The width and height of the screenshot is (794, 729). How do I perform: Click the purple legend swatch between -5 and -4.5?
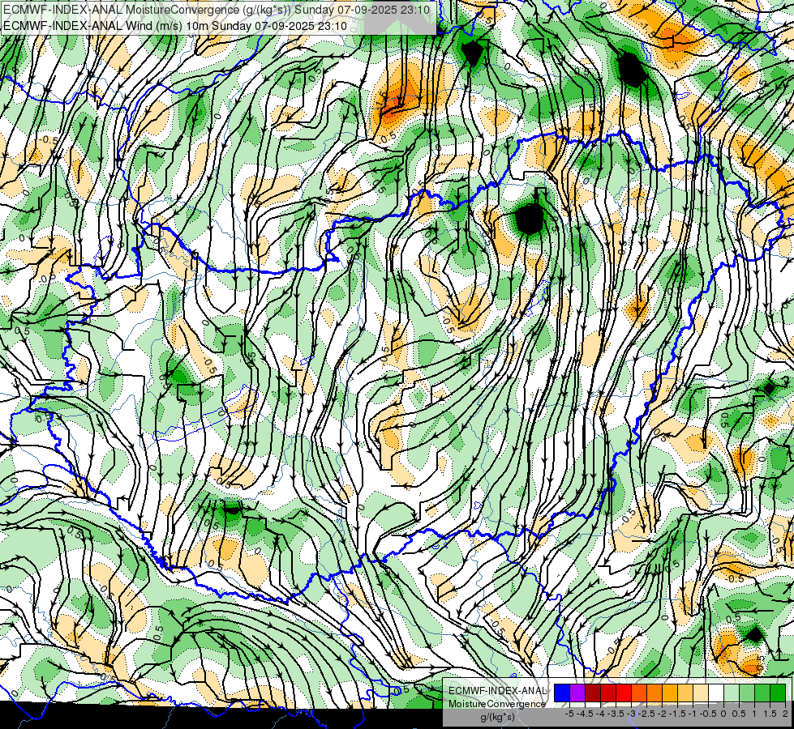click(577, 693)
